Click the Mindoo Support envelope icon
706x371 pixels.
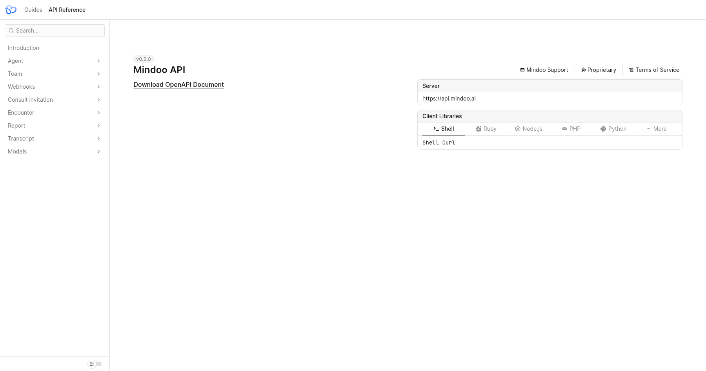coord(522,70)
